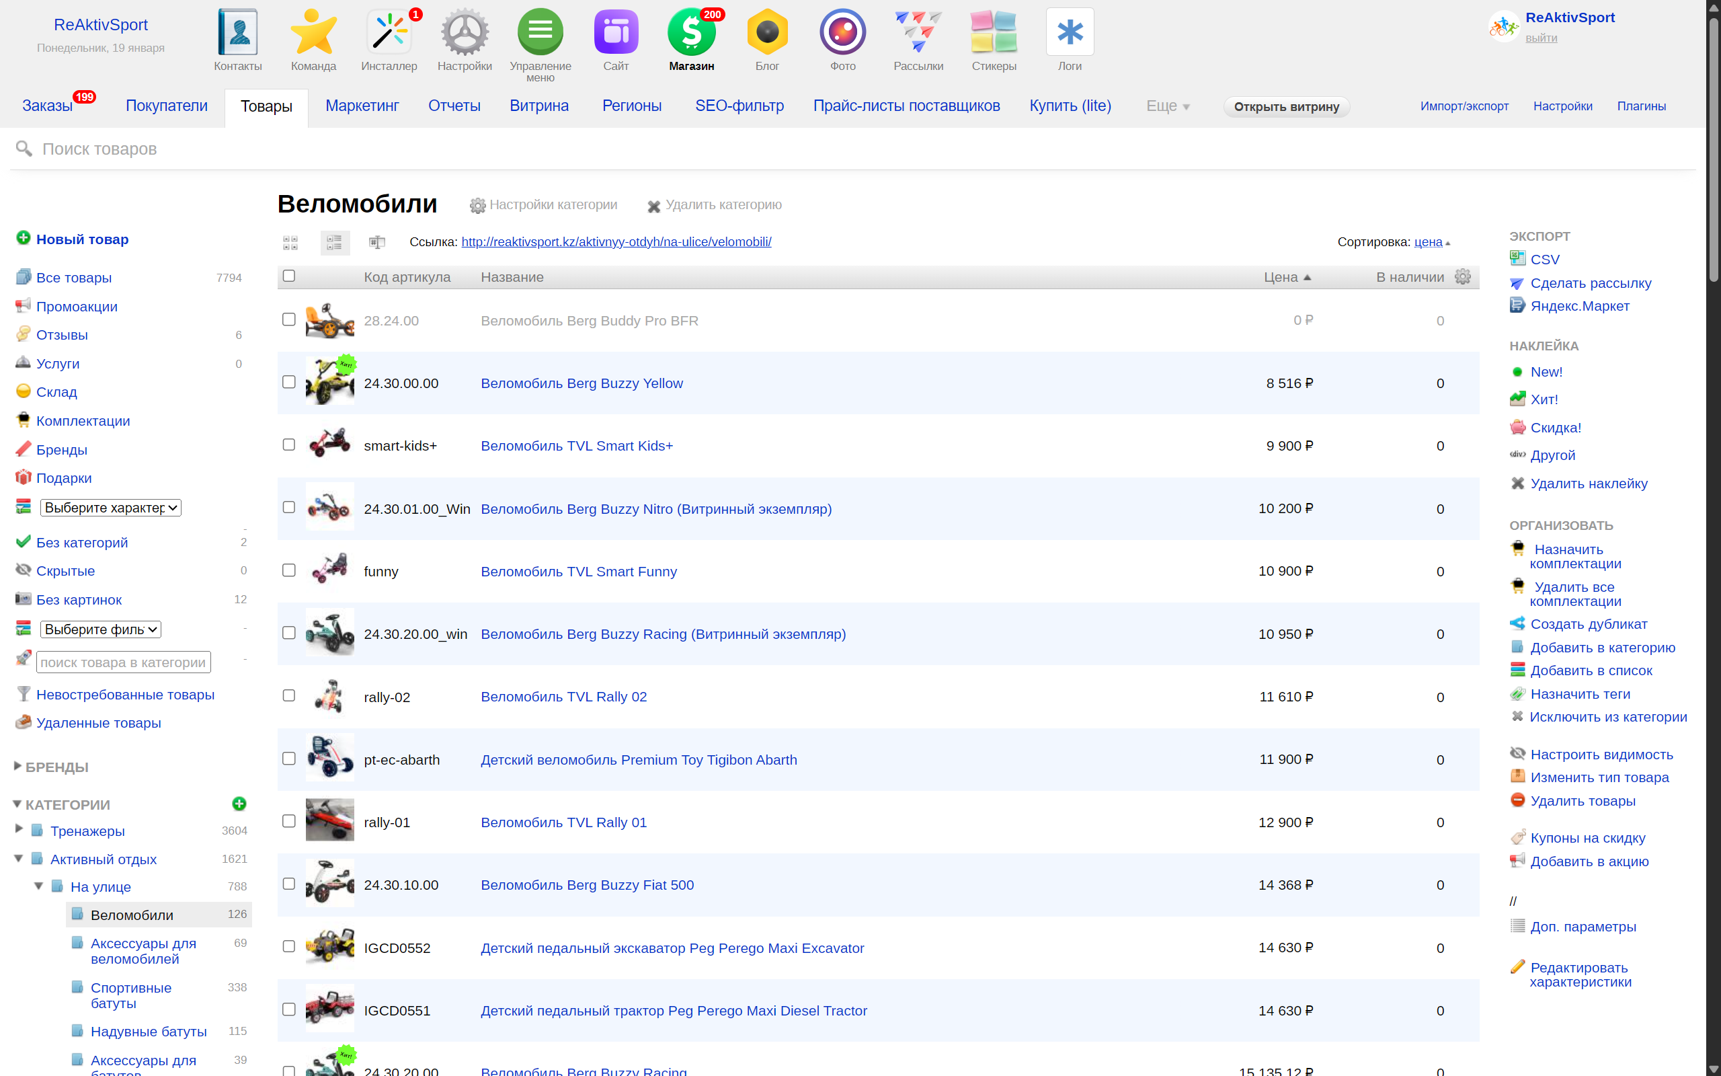
Task: Open the Контакты app icon
Action: [x=237, y=33]
